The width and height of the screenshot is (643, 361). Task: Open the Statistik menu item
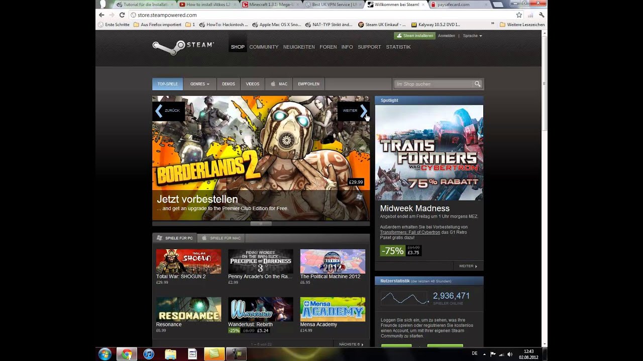tap(398, 47)
